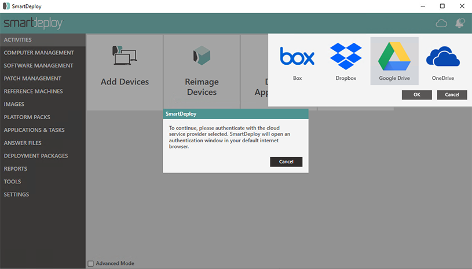This screenshot has height=269, width=472.
Task: Open Platform Packs in sidebar
Action: pyautogui.click(x=43, y=117)
